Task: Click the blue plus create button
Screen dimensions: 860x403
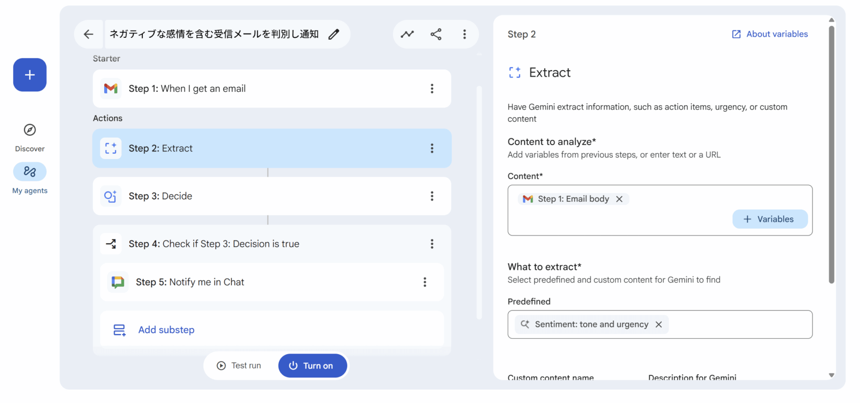Action: pyautogui.click(x=30, y=75)
